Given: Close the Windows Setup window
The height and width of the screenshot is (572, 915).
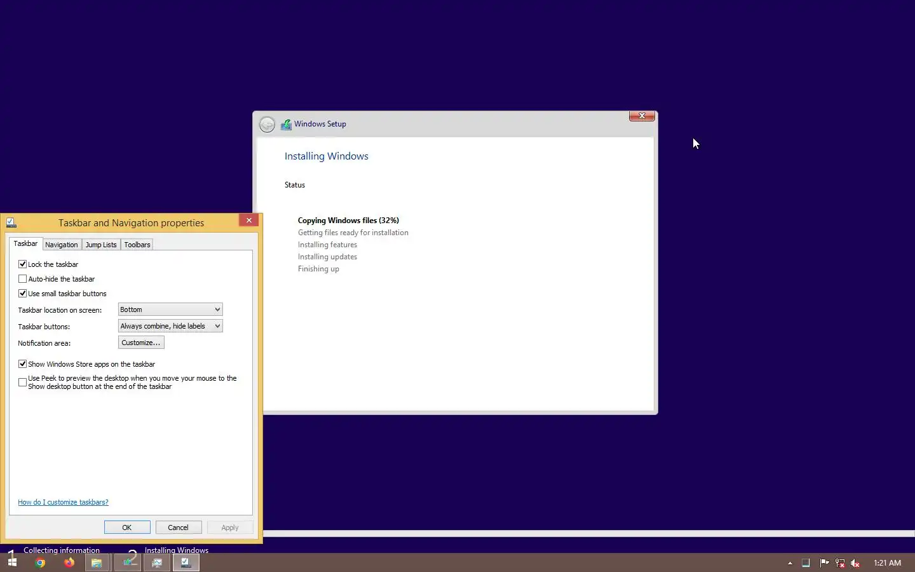Looking at the screenshot, I should pos(642,116).
